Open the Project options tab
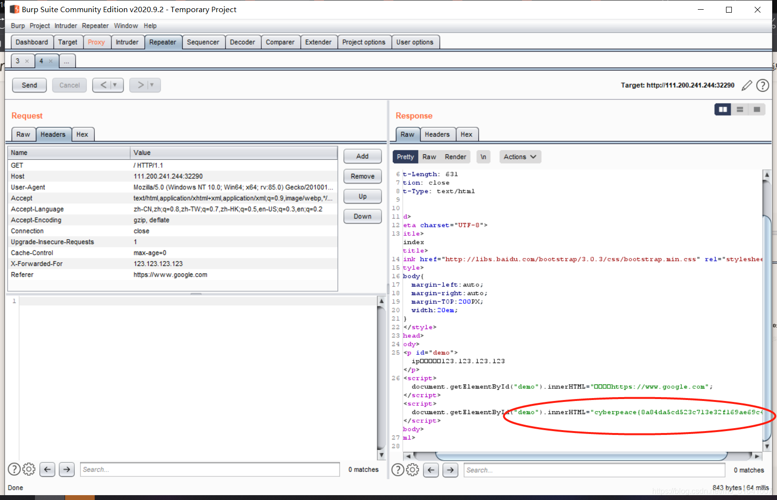 (364, 42)
